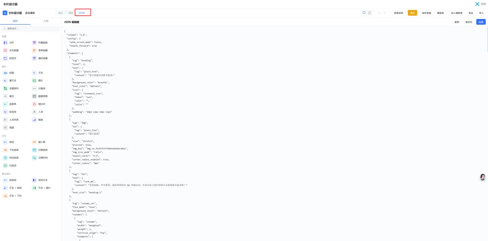Viewport: 488px width, 241px height.
Task: Switch to the 组件 components tab
Action: point(15,21)
